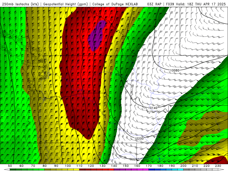Viewport: 228px width, 171px height.
Task: Click the colorbar value 100
Action: click(68, 166)
